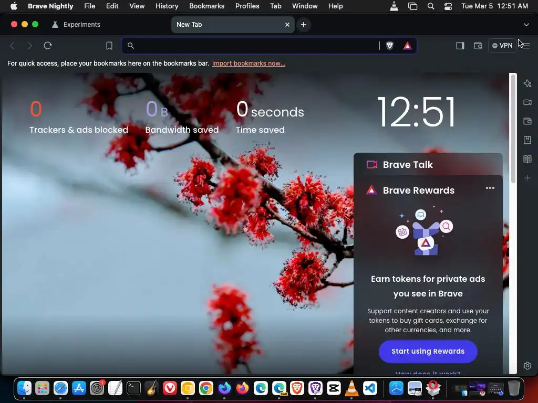Open Reading List in sidebar
Screen dimensions: 538x403
[x=527, y=158]
